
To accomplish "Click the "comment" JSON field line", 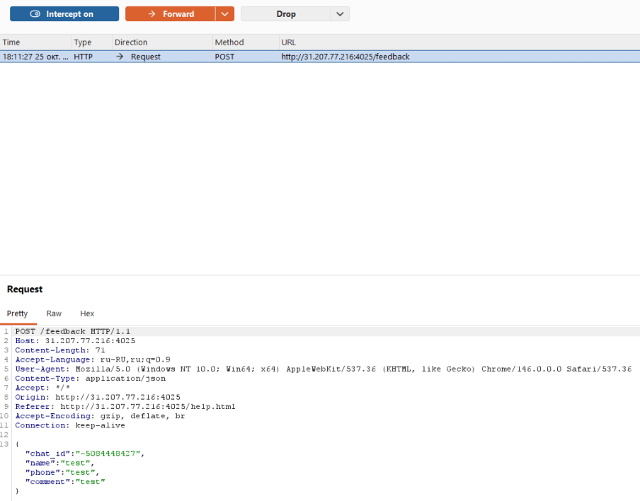I will pyautogui.click(x=65, y=481).
